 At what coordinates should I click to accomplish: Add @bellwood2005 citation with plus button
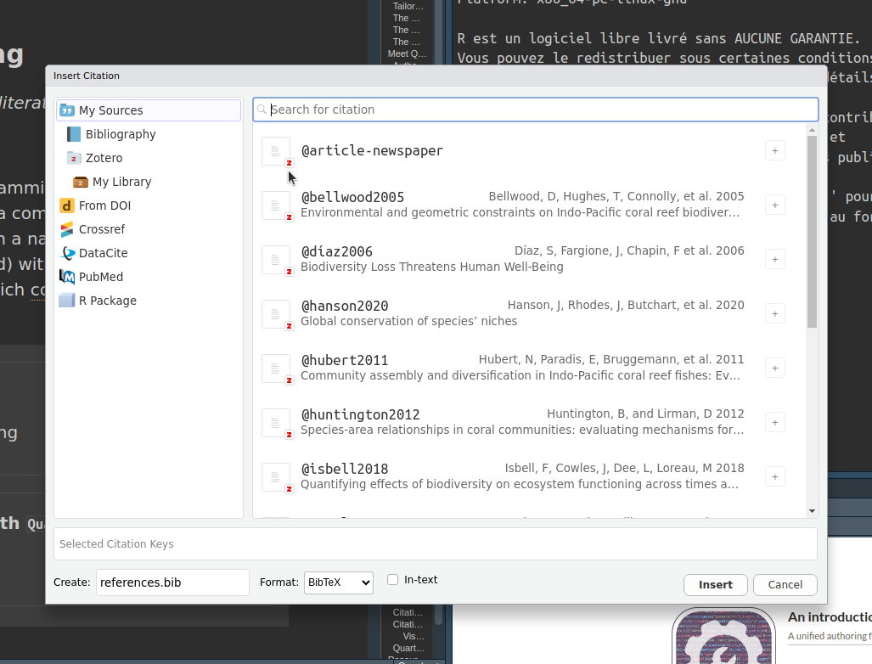coord(774,205)
